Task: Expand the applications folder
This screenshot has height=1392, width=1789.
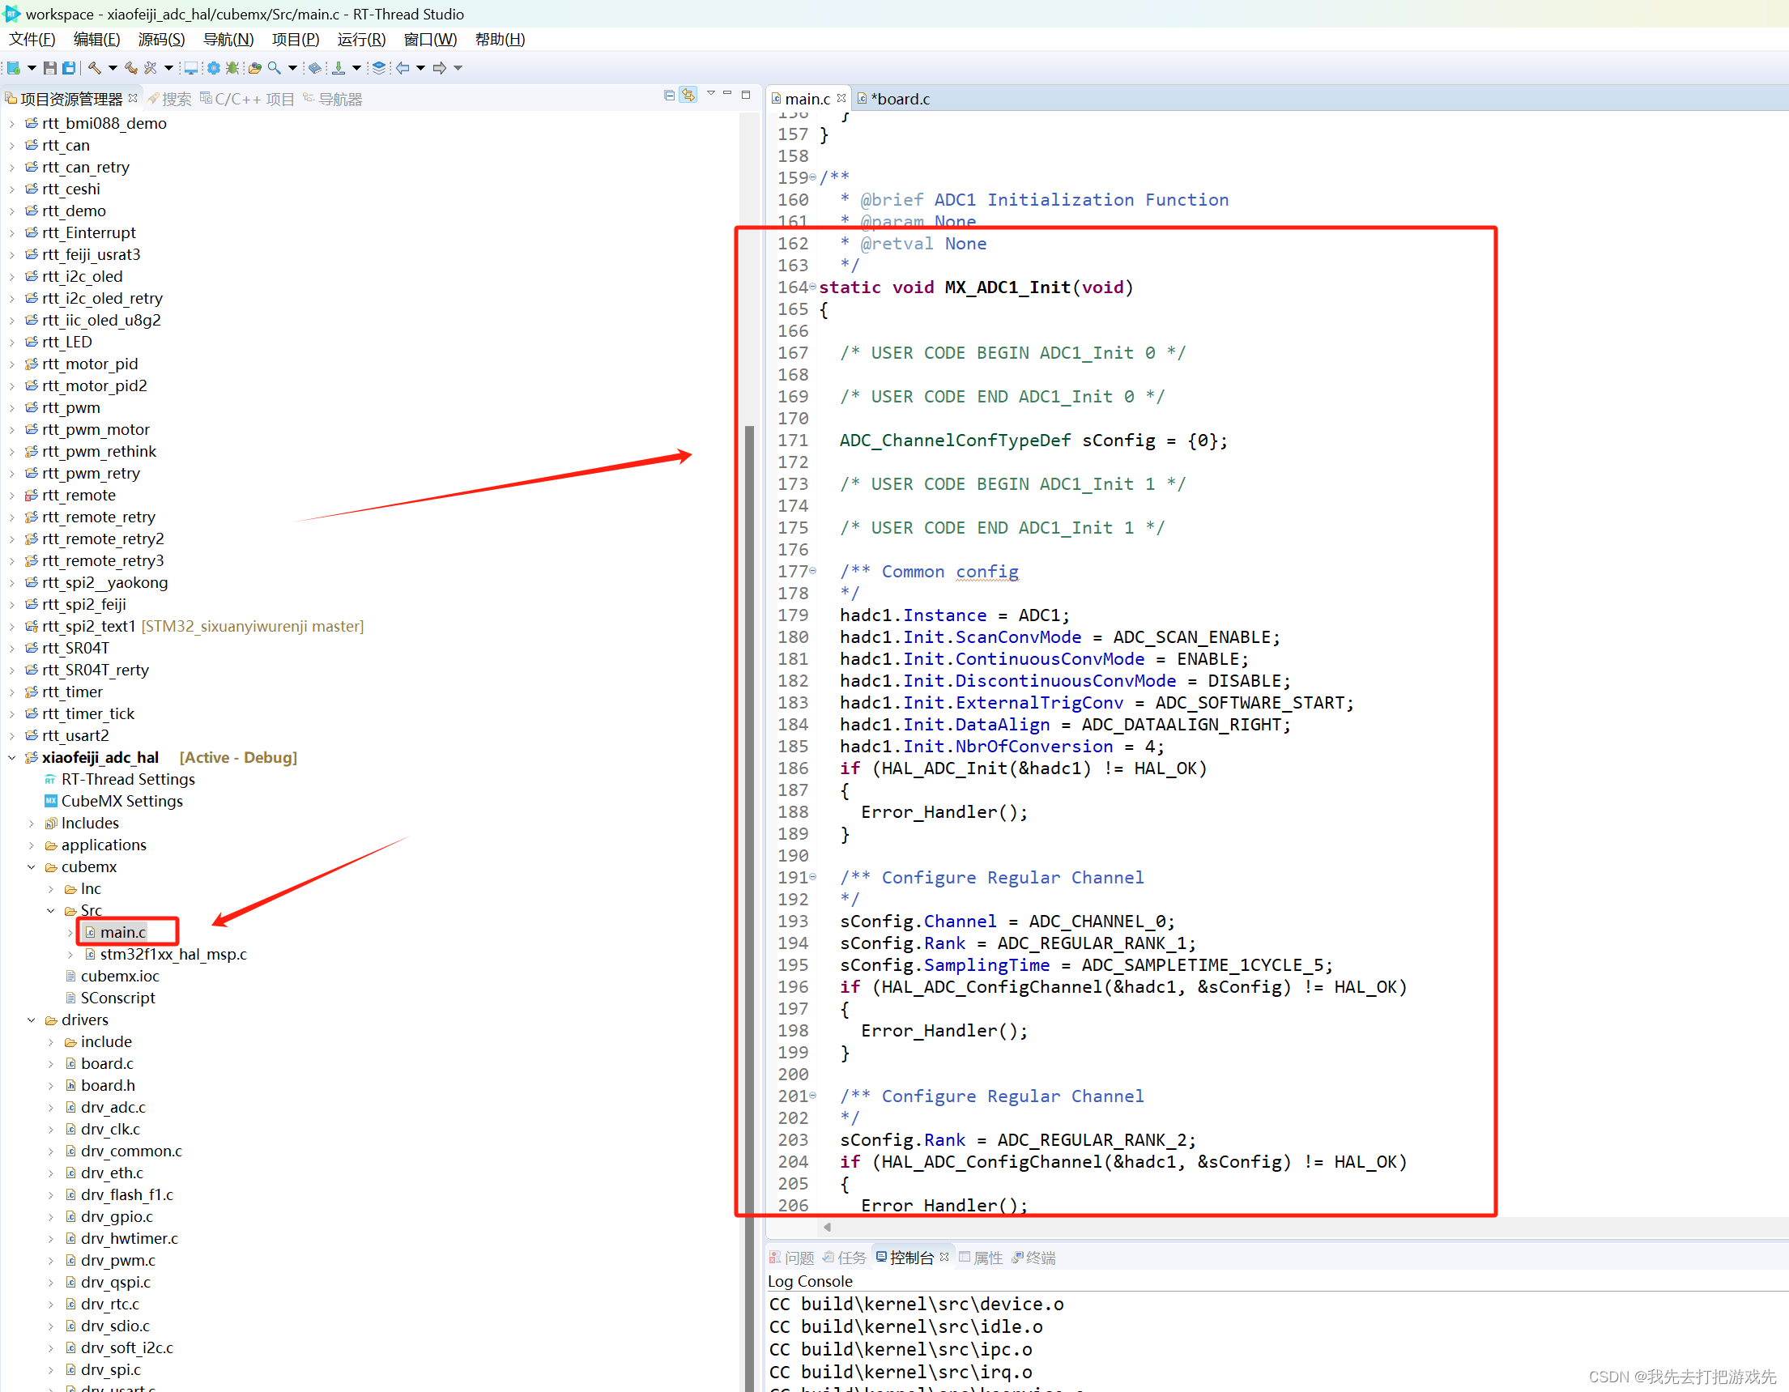Action: pyautogui.click(x=31, y=845)
